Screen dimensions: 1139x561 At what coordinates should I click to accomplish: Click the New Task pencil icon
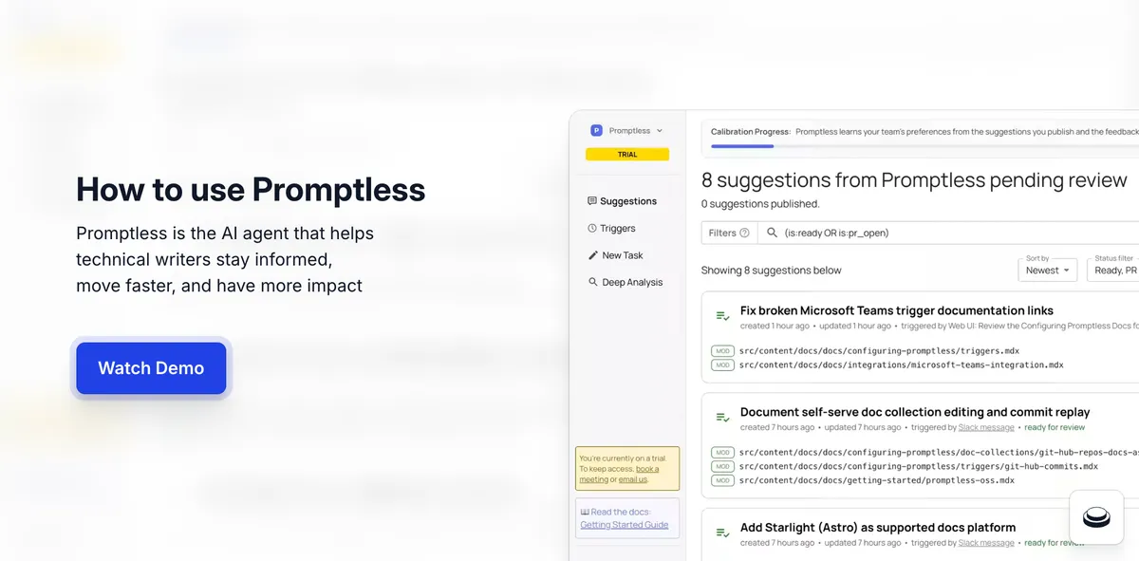(x=592, y=255)
